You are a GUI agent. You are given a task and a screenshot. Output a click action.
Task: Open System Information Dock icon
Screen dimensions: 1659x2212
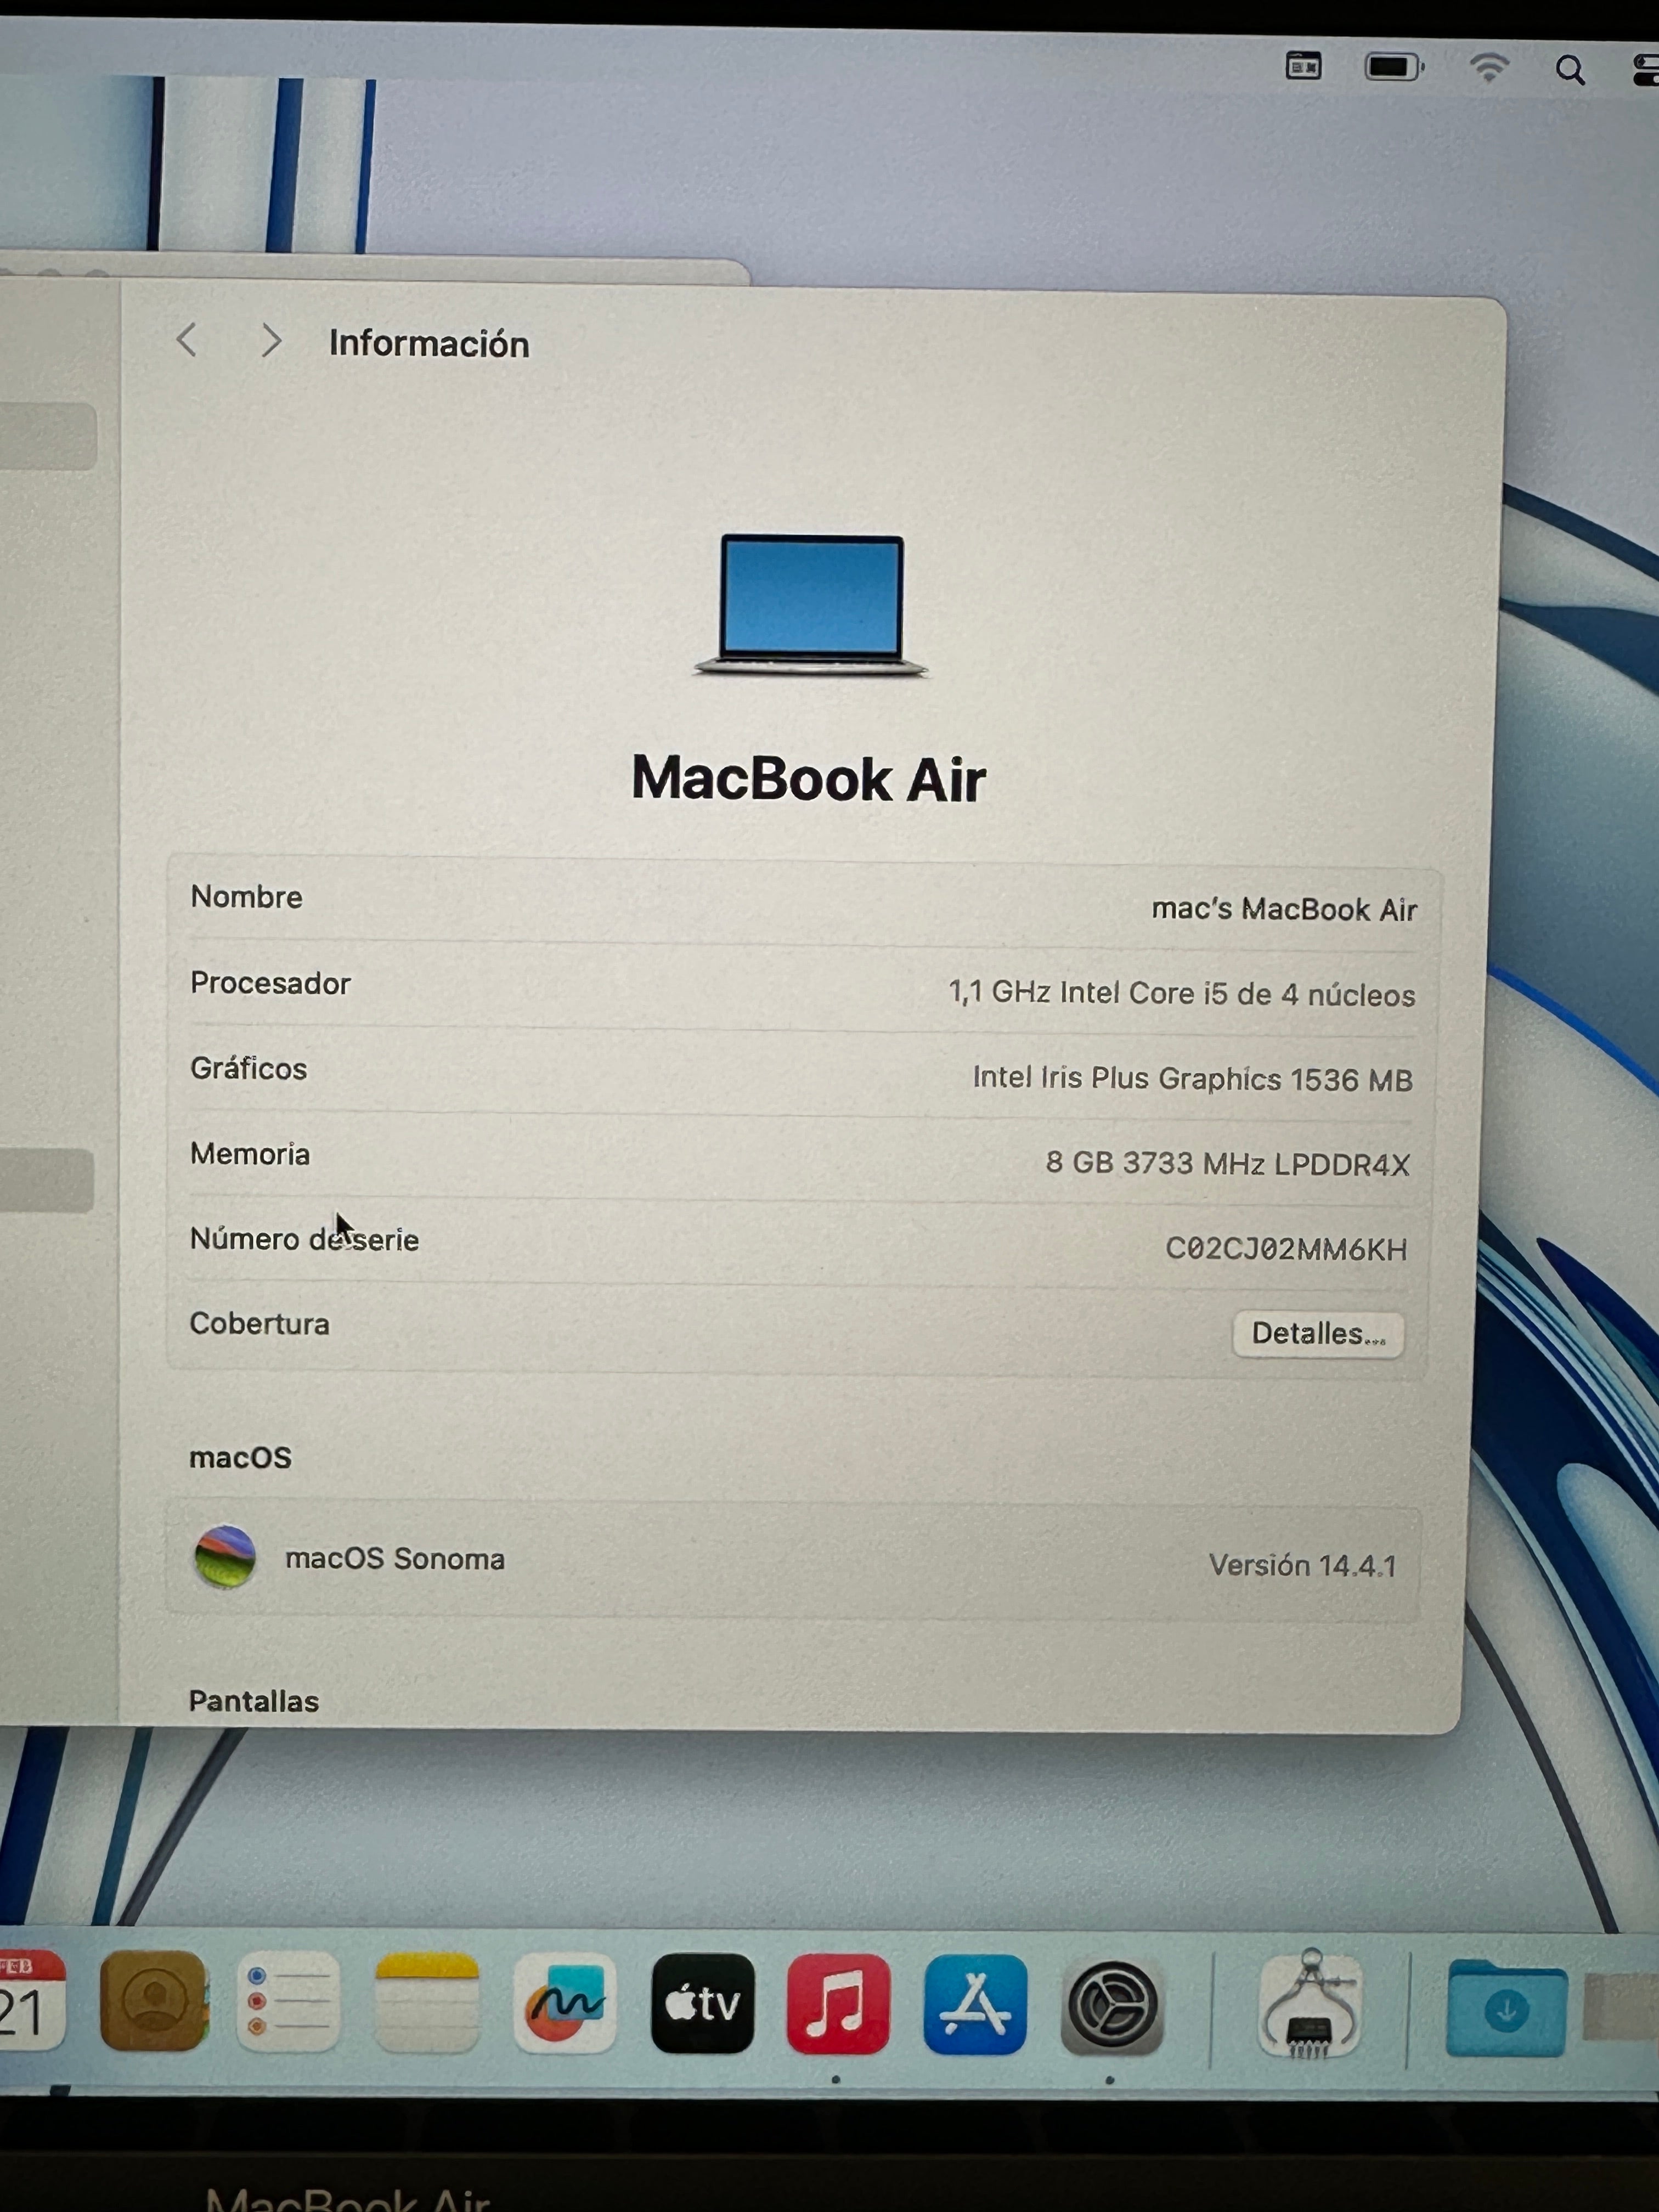[x=1311, y=2005]
